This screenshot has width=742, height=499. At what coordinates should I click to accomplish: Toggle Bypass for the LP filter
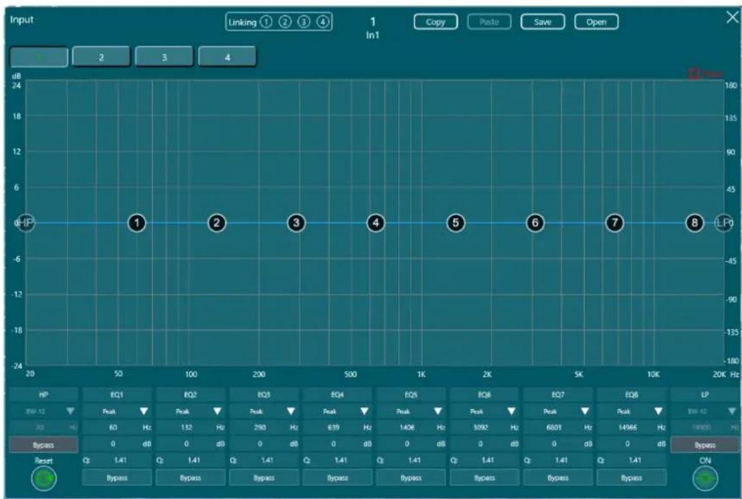[x=705, y=445]
